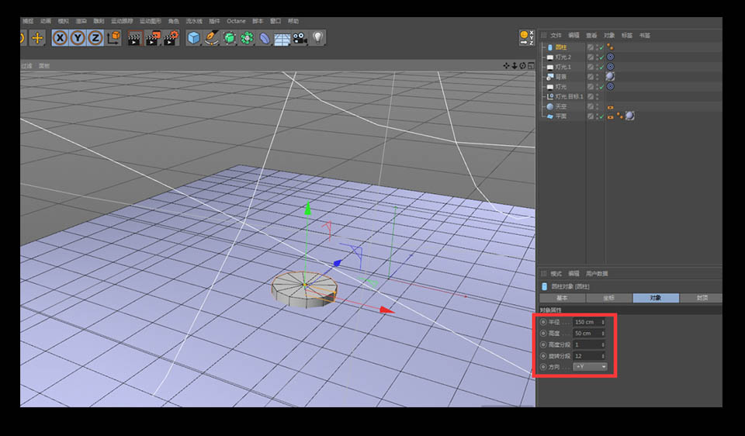Open the green subdivision generator icon

[229, 38]
